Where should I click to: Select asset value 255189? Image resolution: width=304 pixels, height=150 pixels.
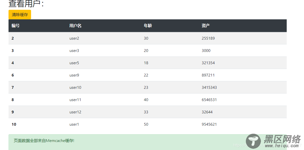click(208, 38)
